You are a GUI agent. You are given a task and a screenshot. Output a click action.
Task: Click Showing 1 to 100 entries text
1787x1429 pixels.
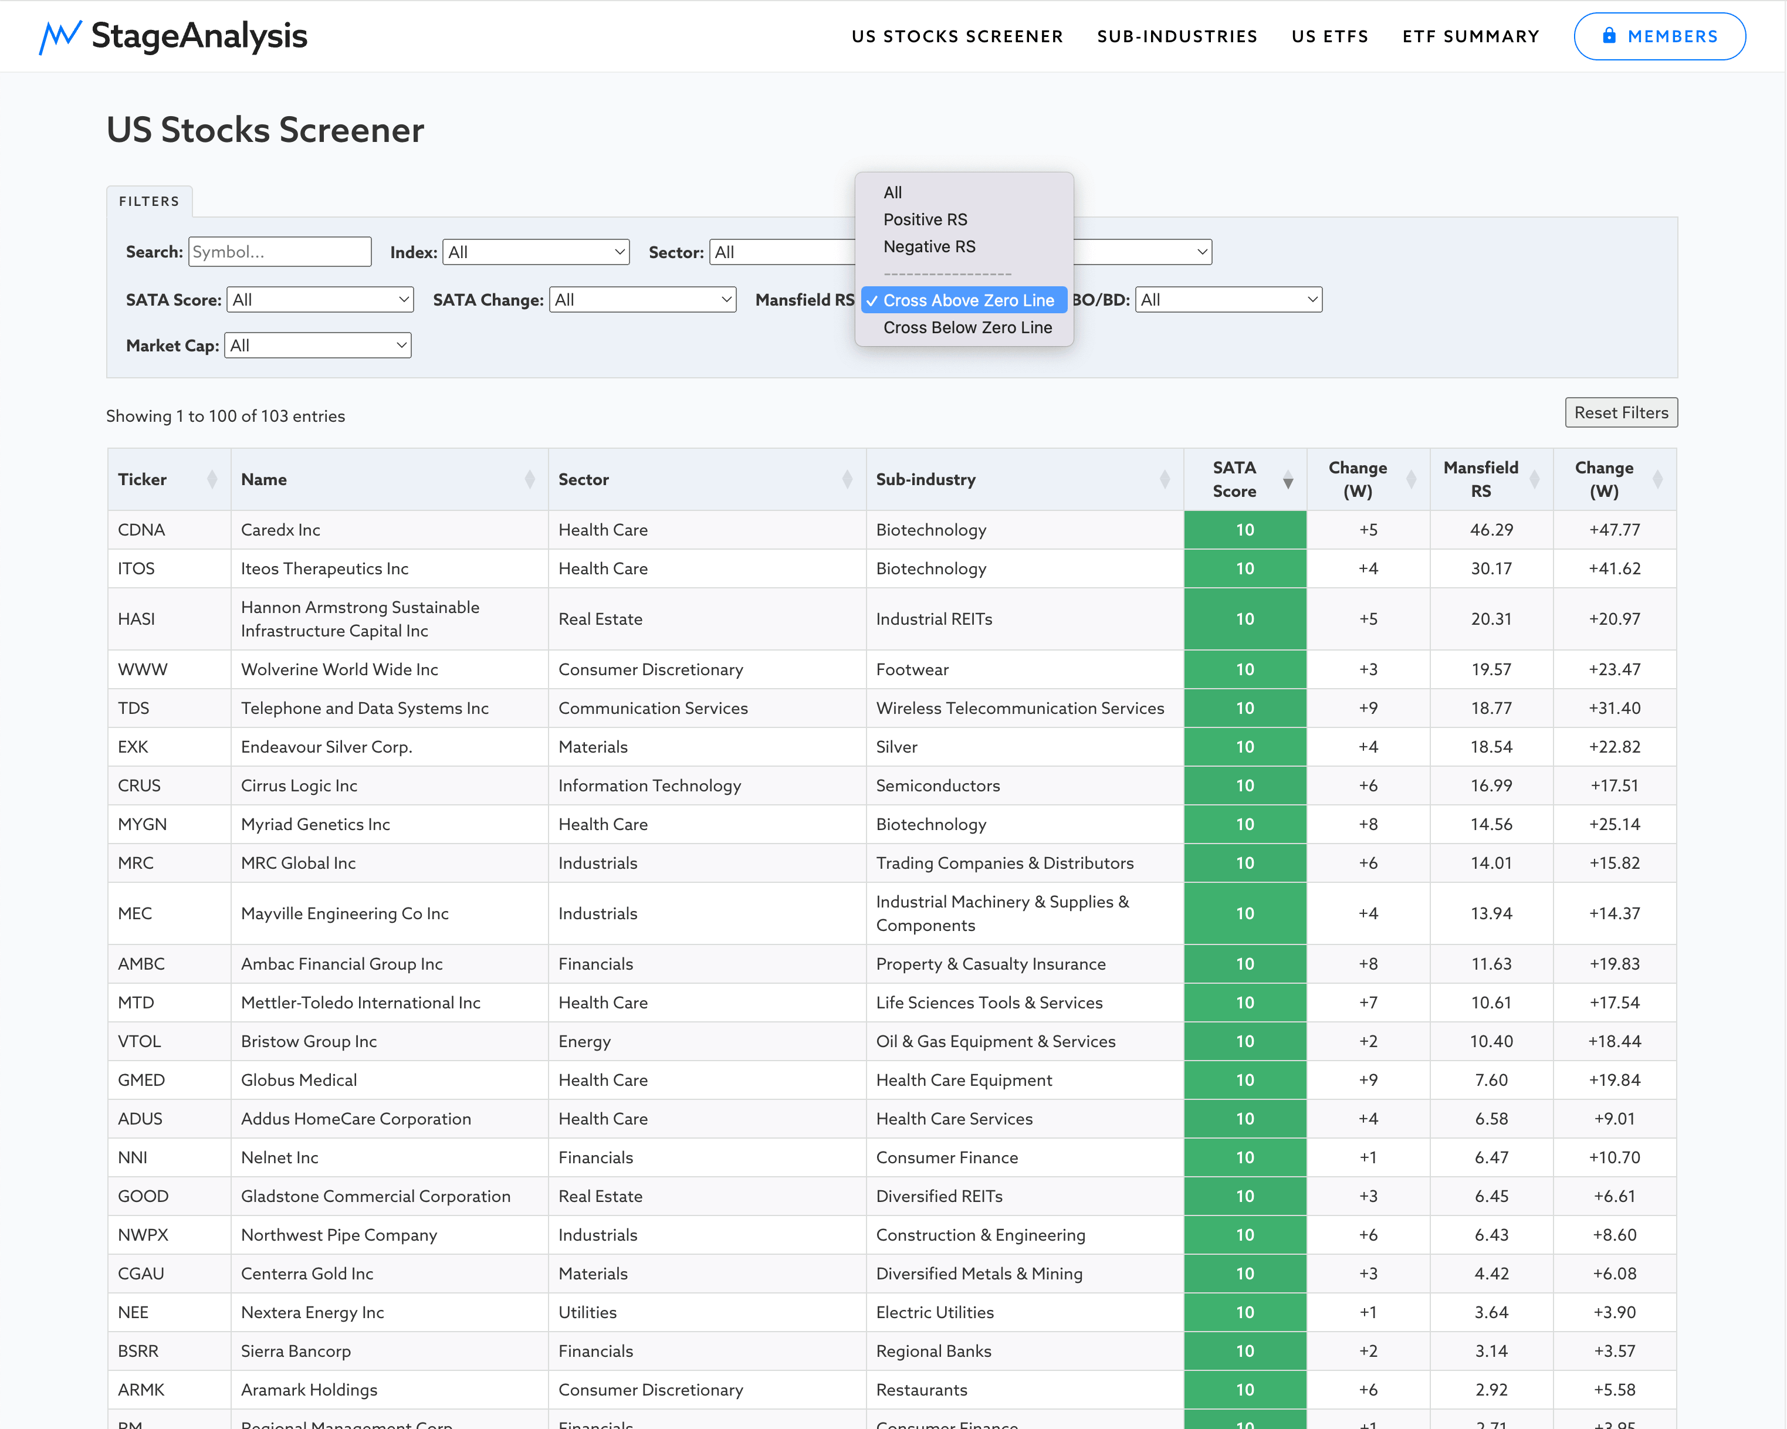[225, 416]
